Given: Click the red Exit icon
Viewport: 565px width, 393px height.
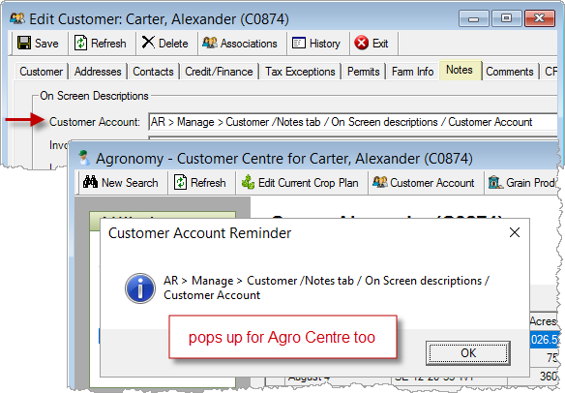Looking at the screenshot, I should (362, 43).
